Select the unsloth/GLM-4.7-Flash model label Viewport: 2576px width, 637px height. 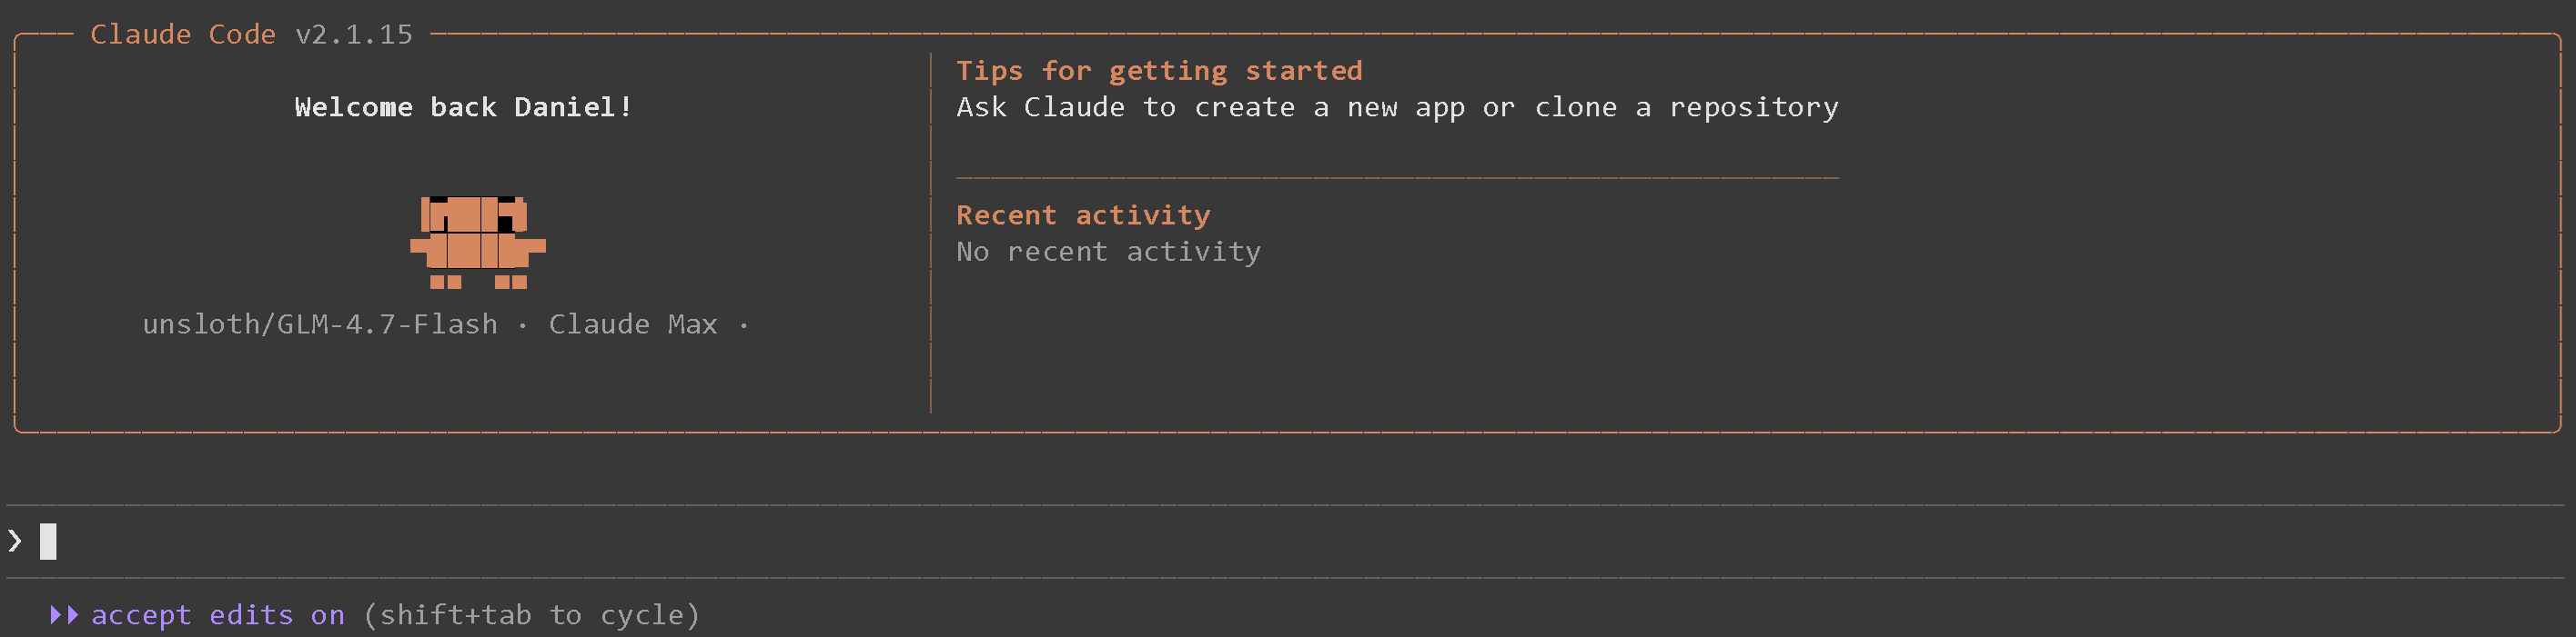(320, 324)
